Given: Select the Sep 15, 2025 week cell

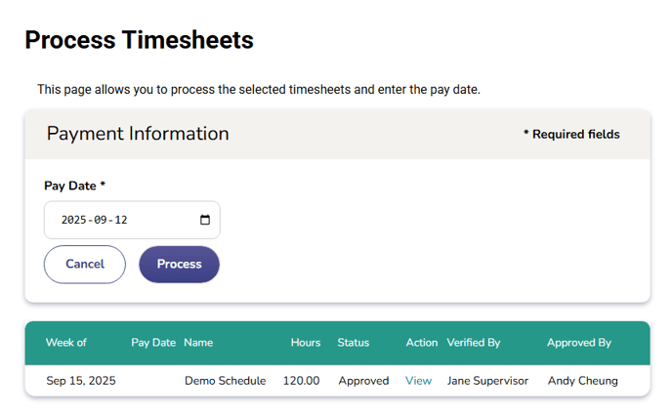Looking at the screenshot, I should (x=81, y=381).
